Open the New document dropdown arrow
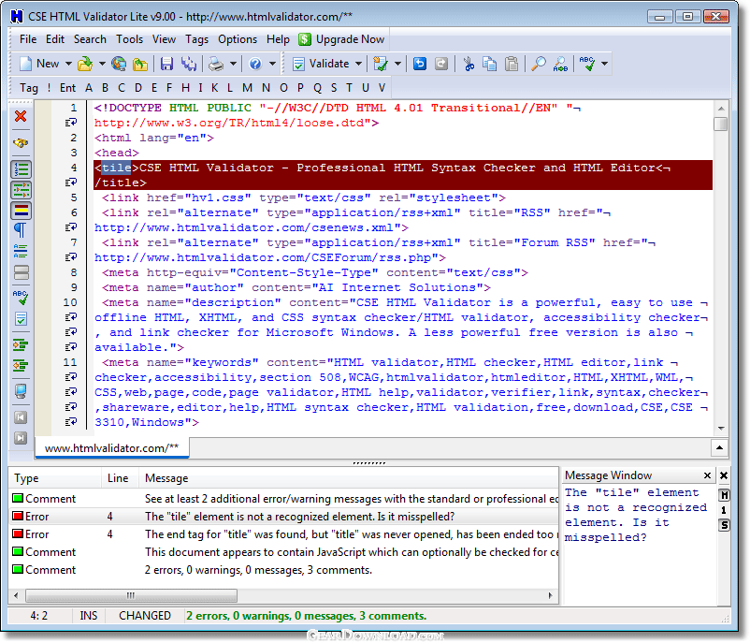Screen dimensions: 750x643 pyautogui.click(x=68, y=64)
